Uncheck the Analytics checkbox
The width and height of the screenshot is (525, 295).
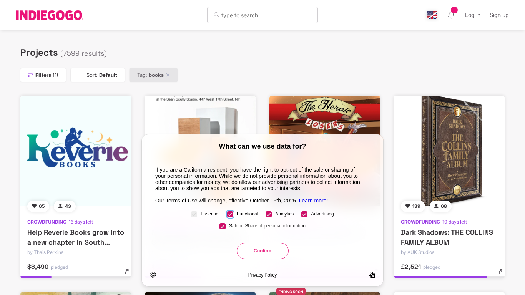pyautogui.click(x=269, y=214)
